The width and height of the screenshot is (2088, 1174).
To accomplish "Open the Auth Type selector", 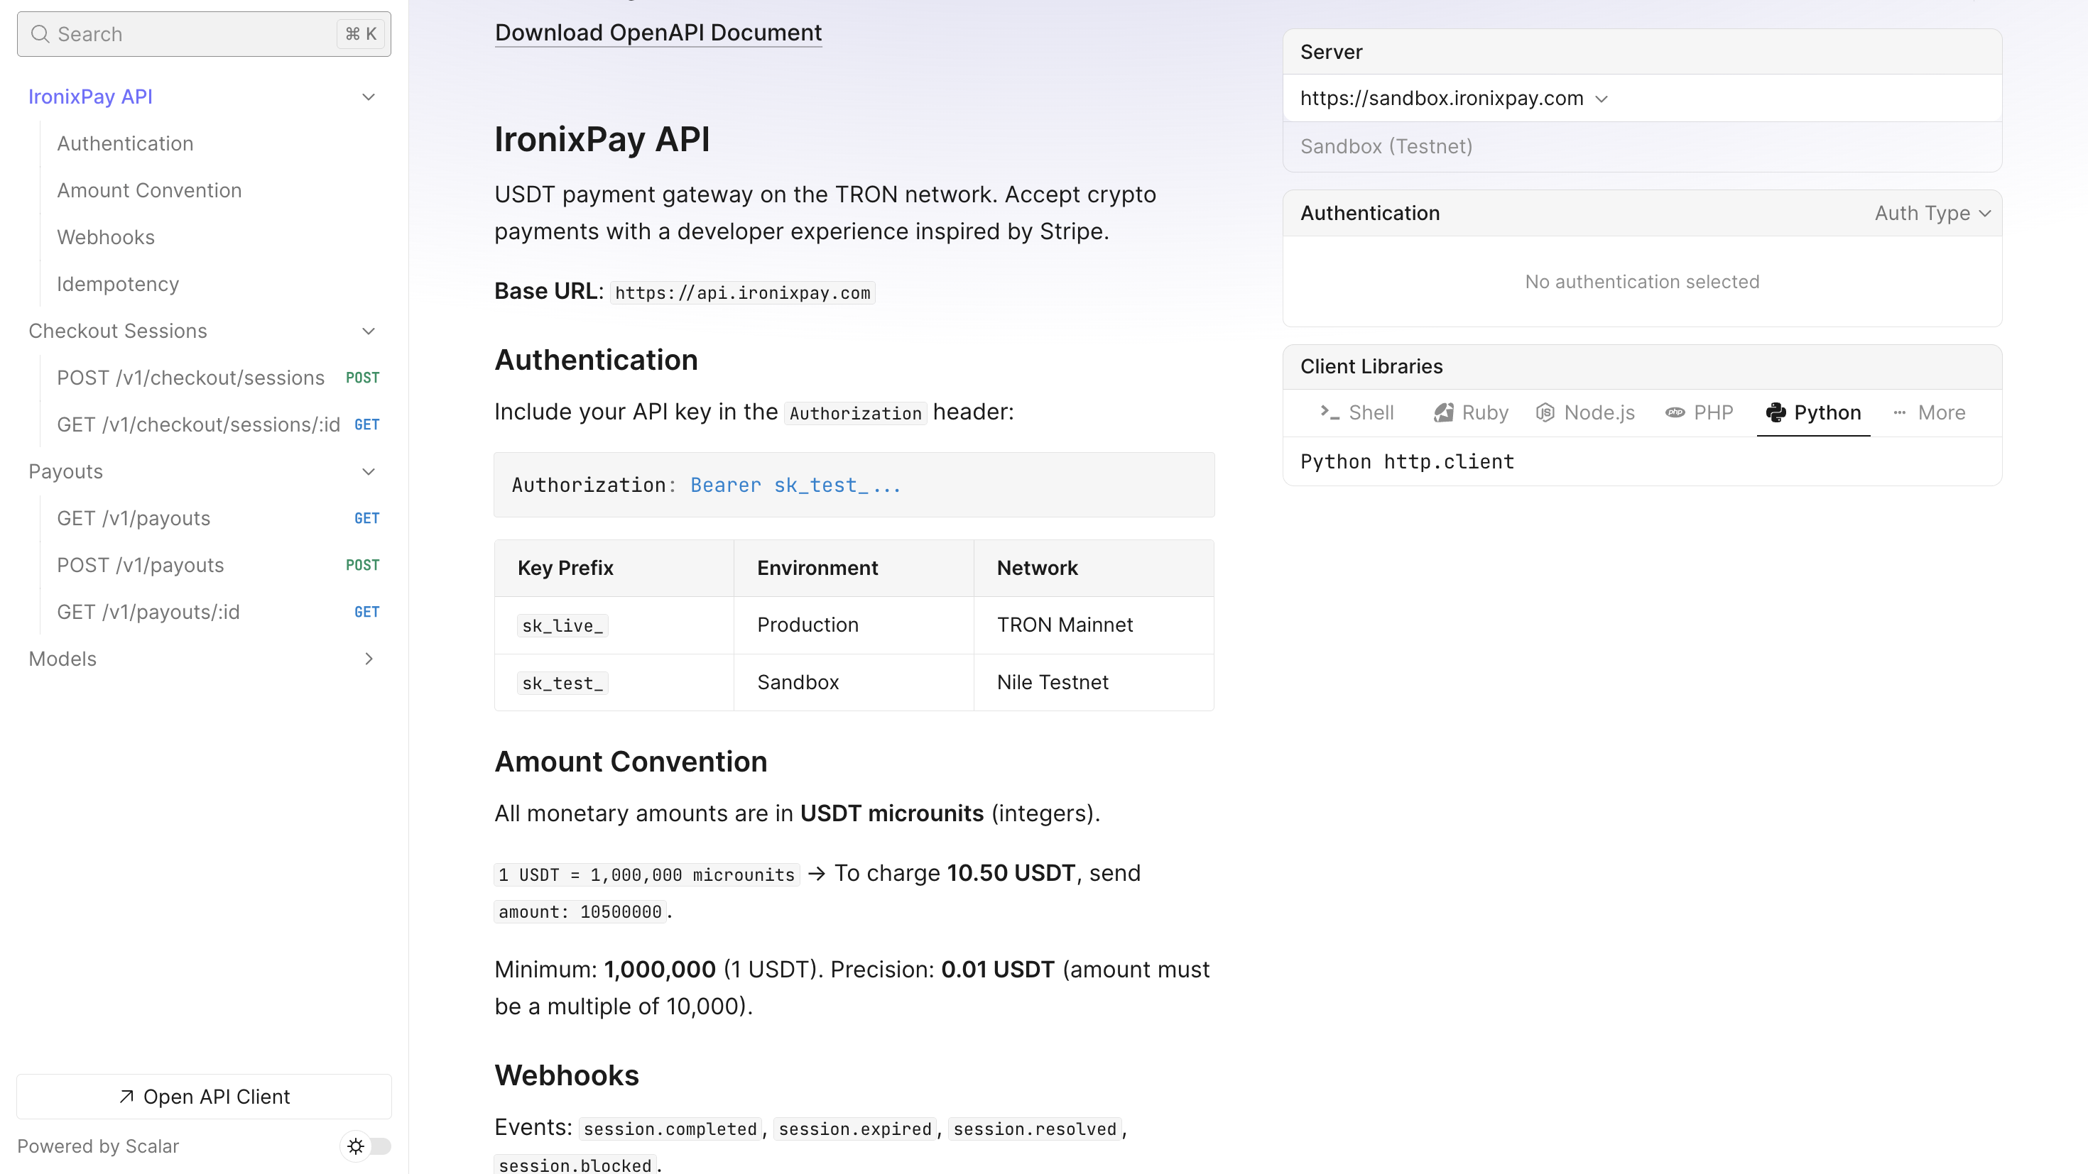I will (1932, 213).
